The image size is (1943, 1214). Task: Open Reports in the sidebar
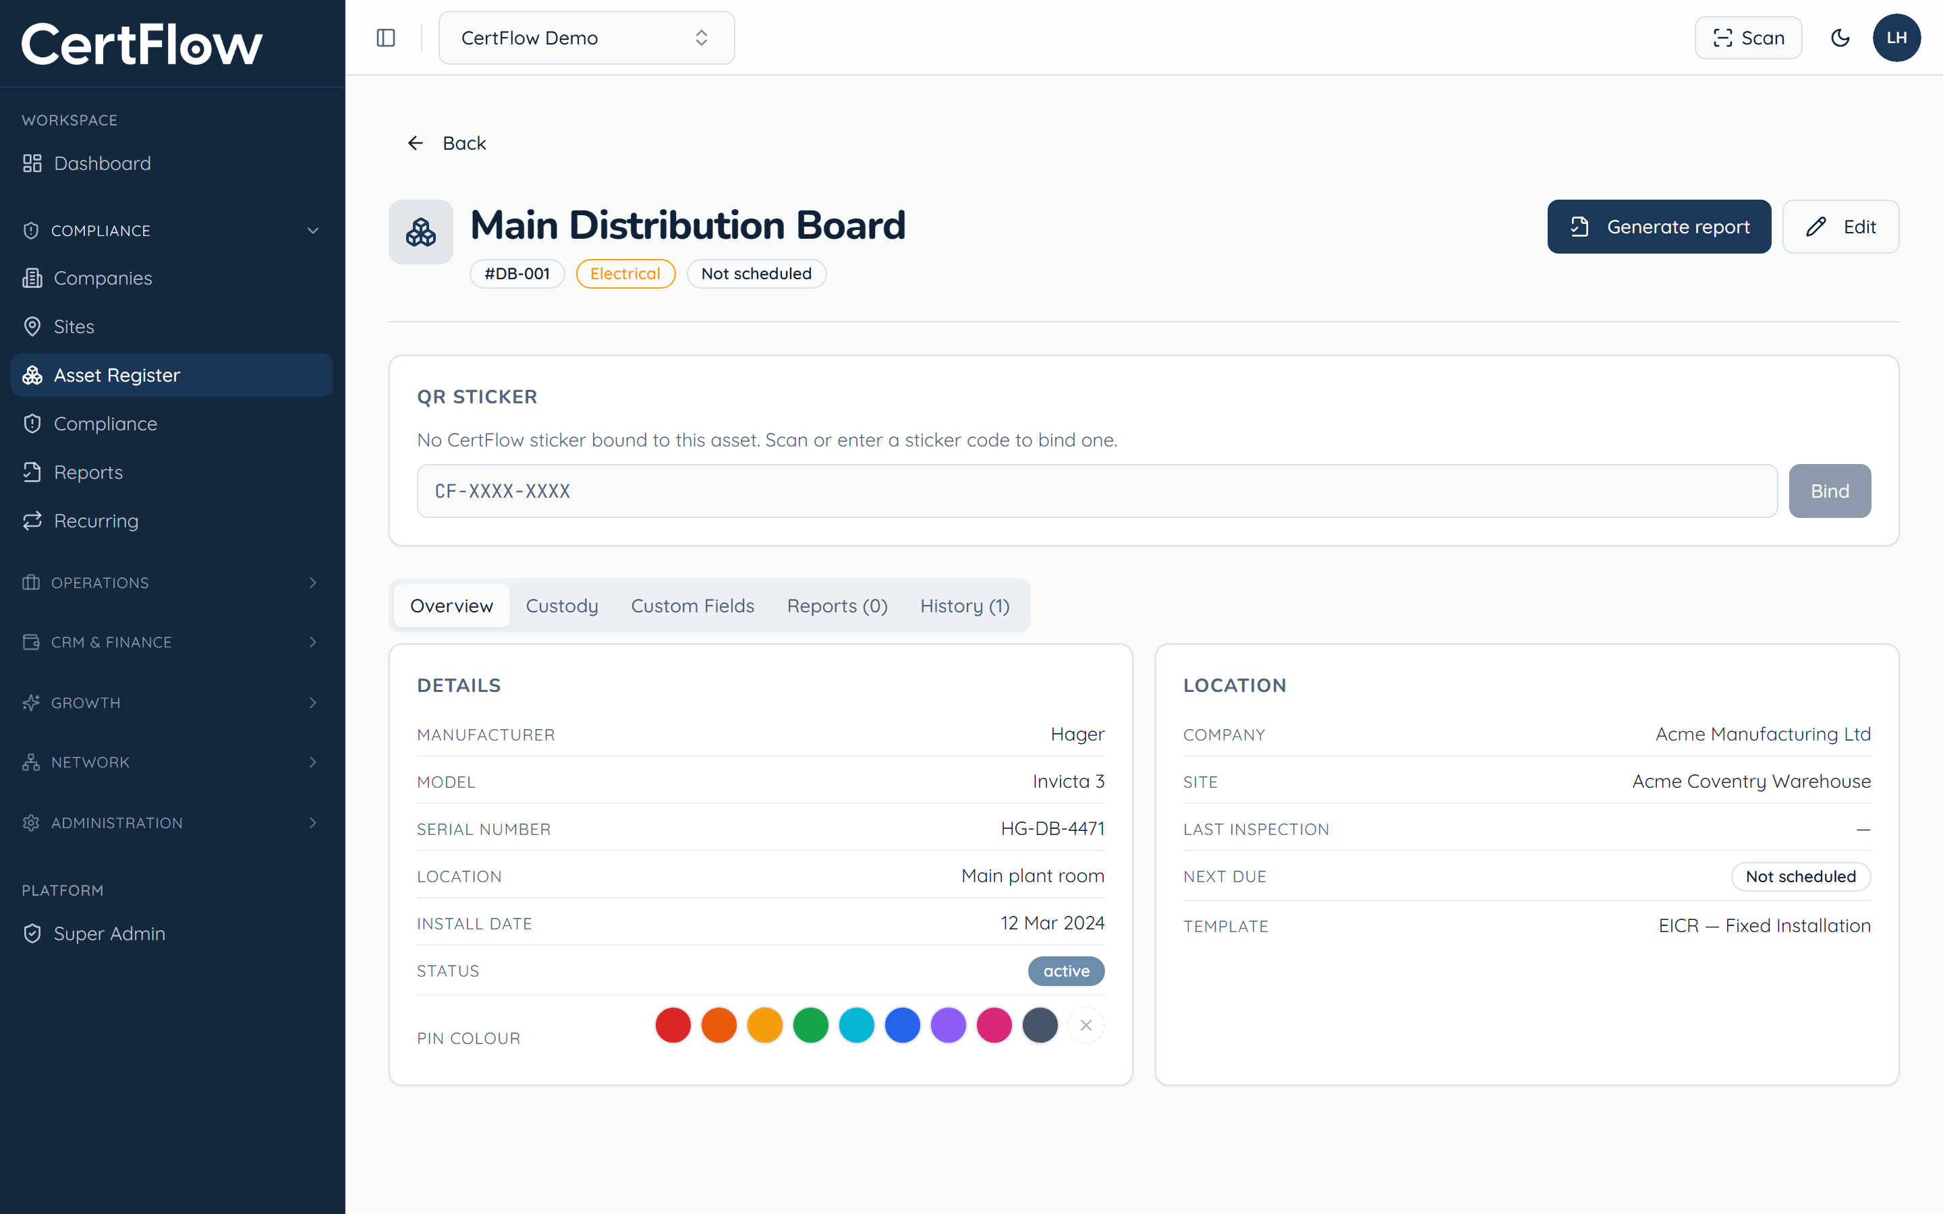(x=172, y=472)
